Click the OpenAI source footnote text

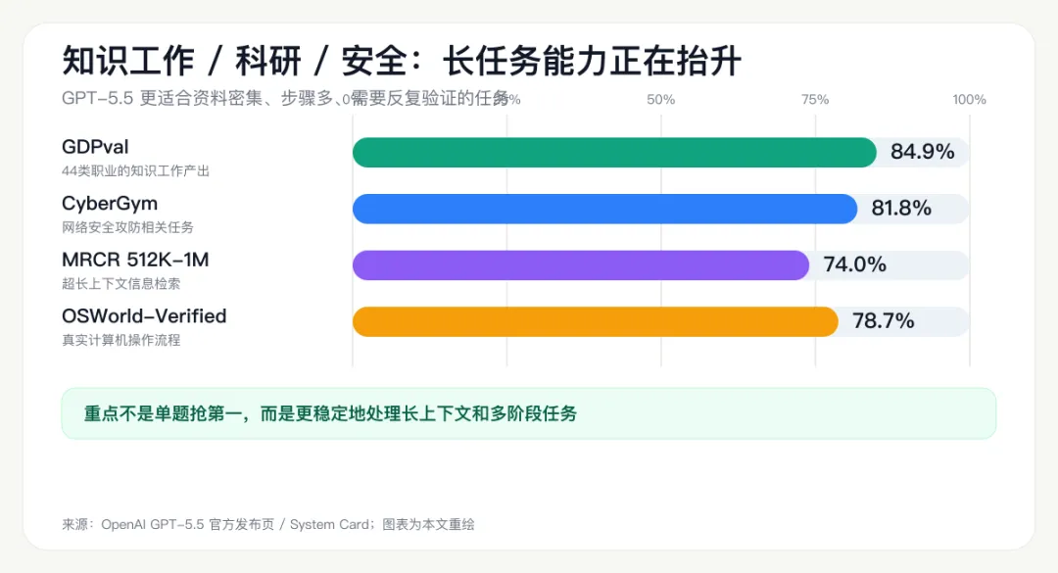tap(267, 524)
